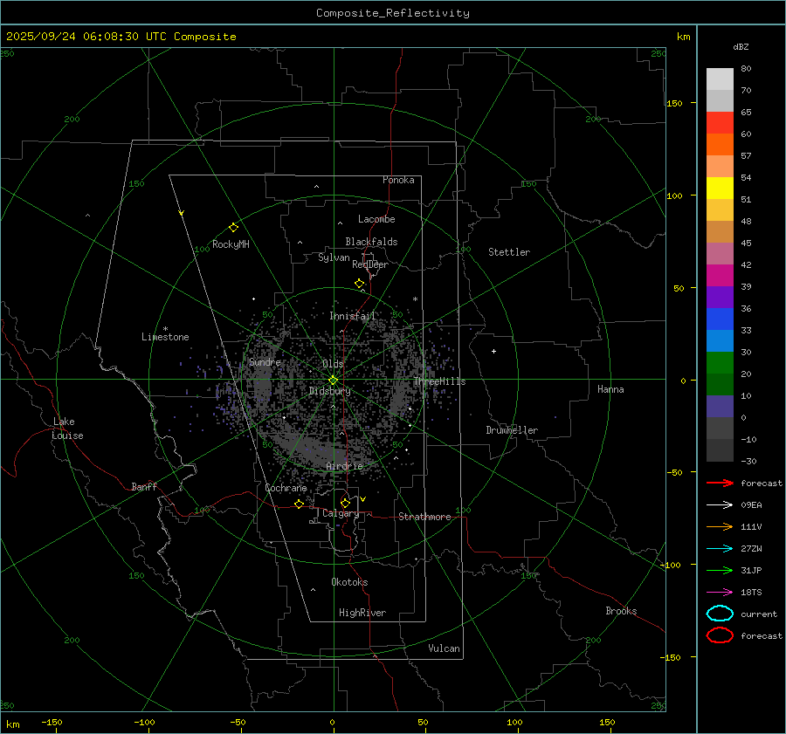The height and width of the screenshot is (734, 786).
Task: Select the yellow diamond marker above Red Deer label
Action: 359,284
